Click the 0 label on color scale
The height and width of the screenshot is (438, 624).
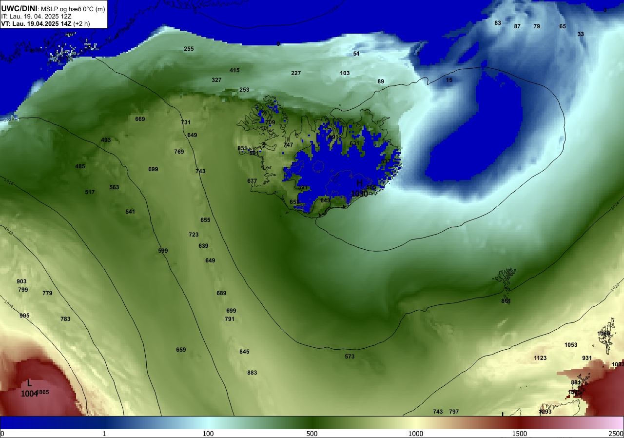[2, 434]
